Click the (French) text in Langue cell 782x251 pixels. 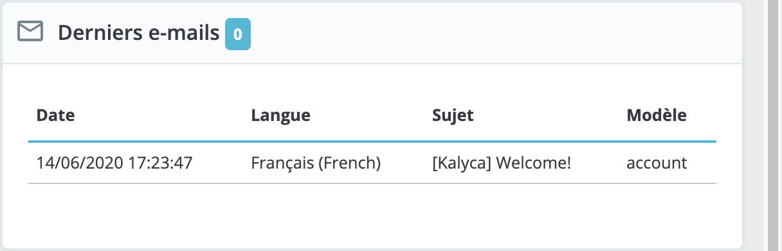click(x=348, y=163)
